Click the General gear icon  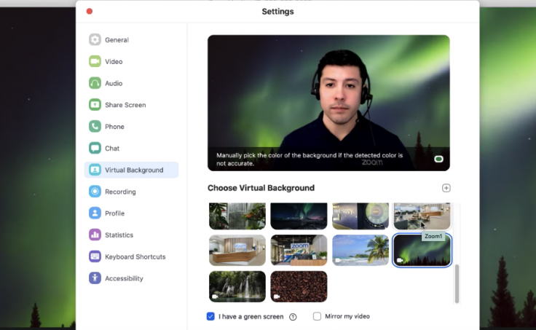coord(95,40)
